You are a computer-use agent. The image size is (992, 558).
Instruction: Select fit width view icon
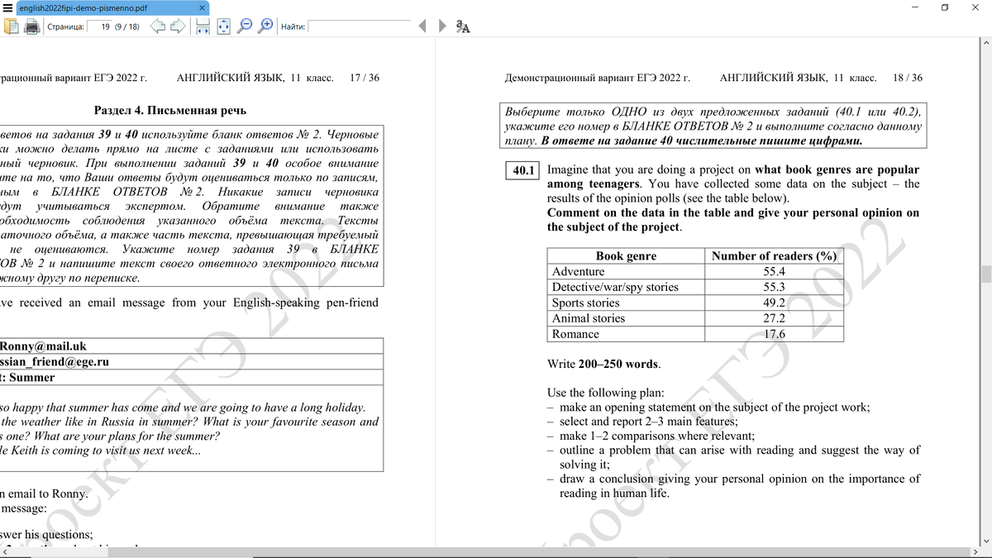pos(203,26)
